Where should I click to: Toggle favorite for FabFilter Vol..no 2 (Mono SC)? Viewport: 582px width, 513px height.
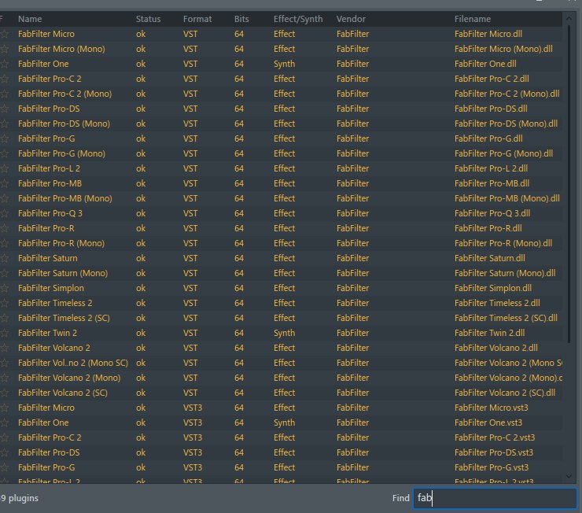[4, 363]
